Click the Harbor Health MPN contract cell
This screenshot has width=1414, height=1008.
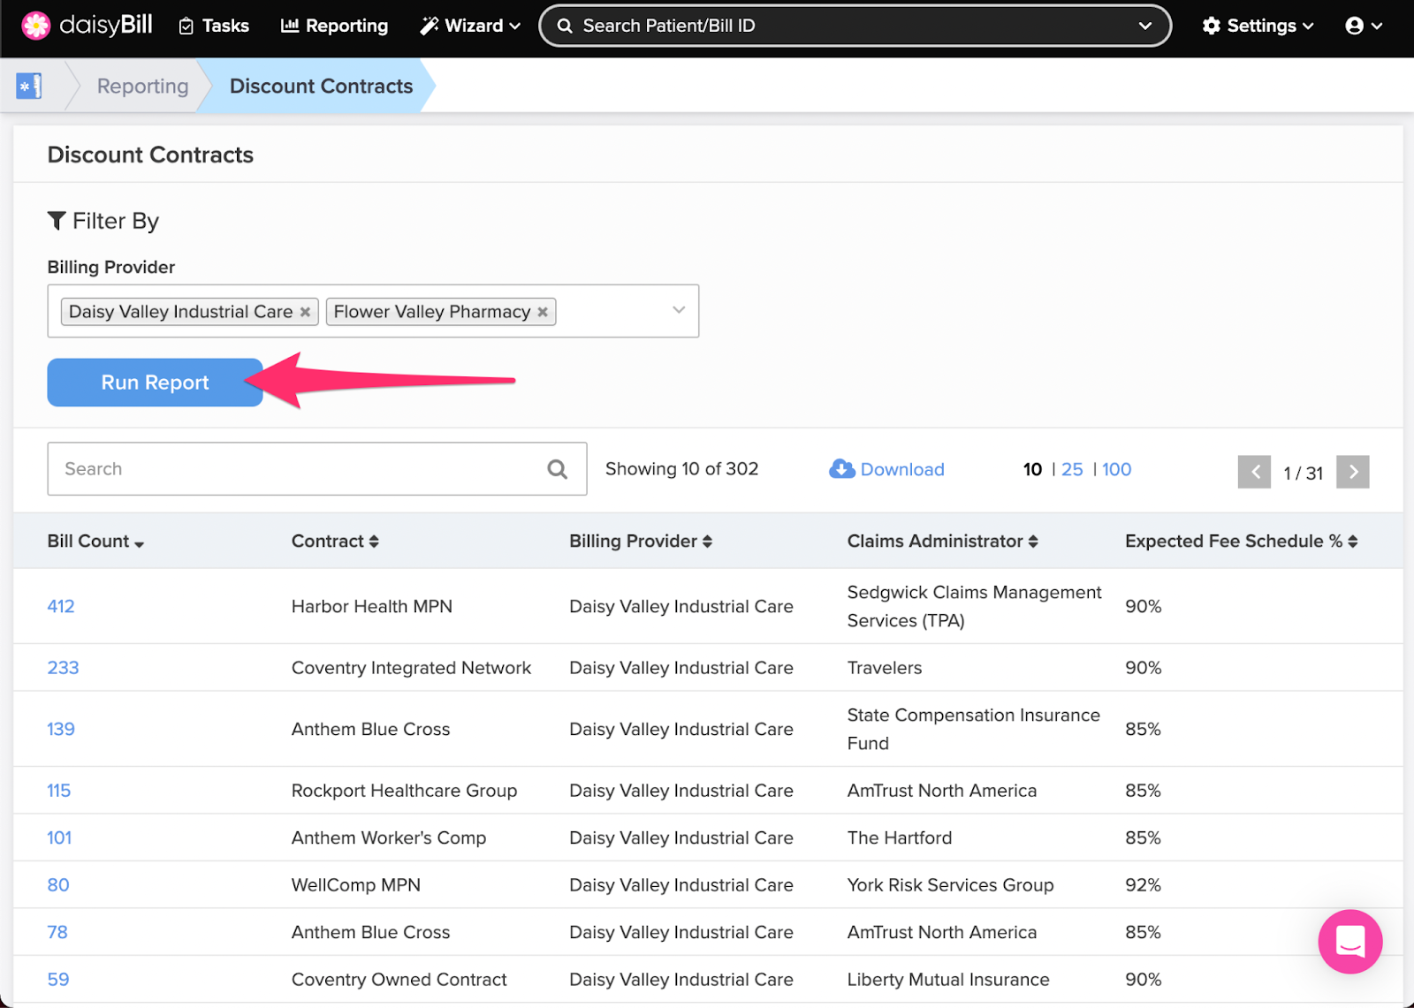pyautogui.click(x=372, y=606)
